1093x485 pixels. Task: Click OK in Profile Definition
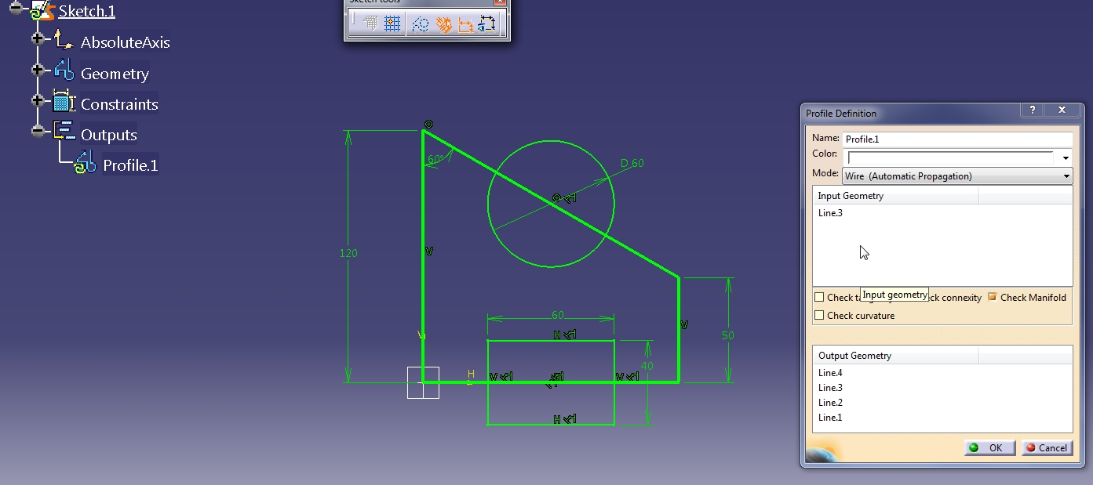click(x=989, y=448)
